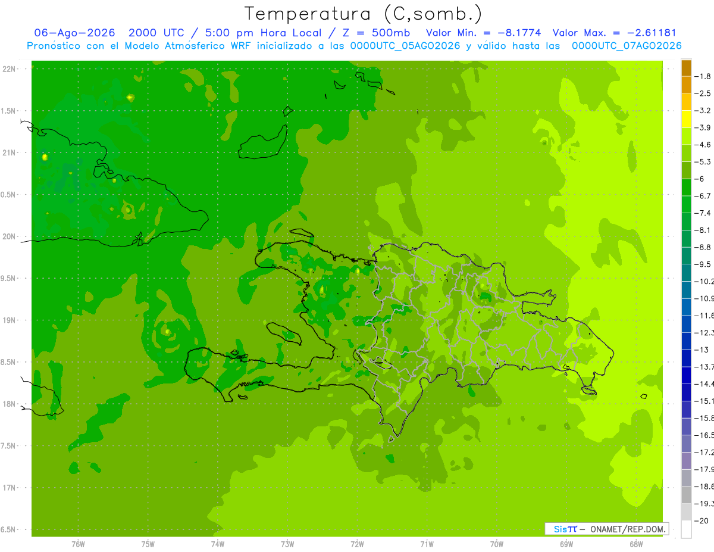Click the '76W' longitude label
714x552 pixels.
[x=78, y=544]
